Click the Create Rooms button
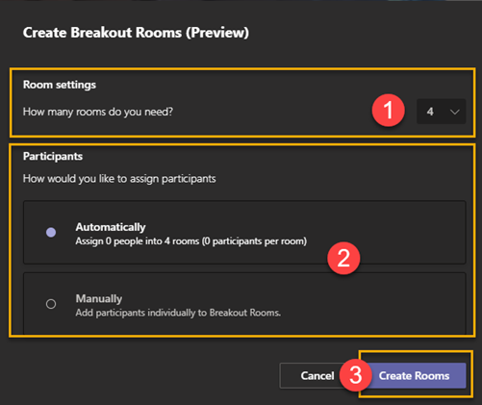This screenshot has width=482, height=405. click(x=414, y=375)
